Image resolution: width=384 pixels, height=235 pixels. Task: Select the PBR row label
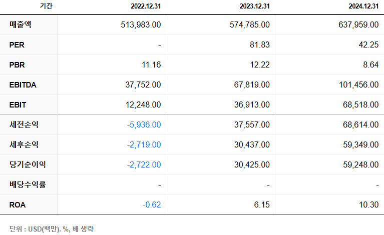pos(17,65)
